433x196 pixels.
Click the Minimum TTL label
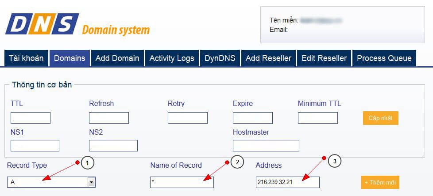[320, 104]
